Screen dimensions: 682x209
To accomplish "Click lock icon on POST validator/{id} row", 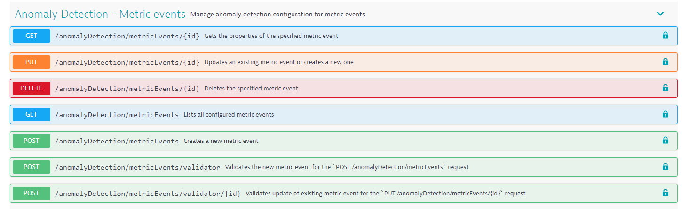I will click(x=665, y=193).
